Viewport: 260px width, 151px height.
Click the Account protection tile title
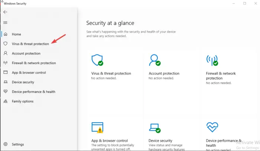[x=164, y=73]
